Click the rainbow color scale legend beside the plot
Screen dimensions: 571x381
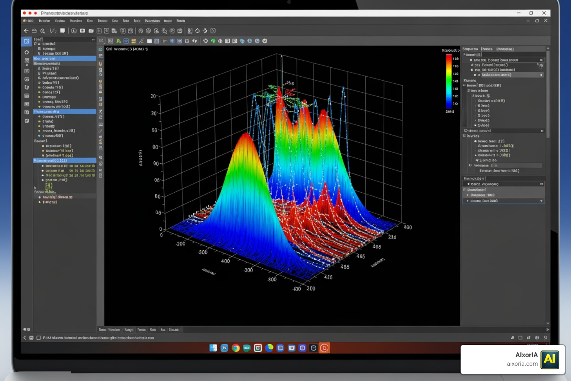click(449, 81)
